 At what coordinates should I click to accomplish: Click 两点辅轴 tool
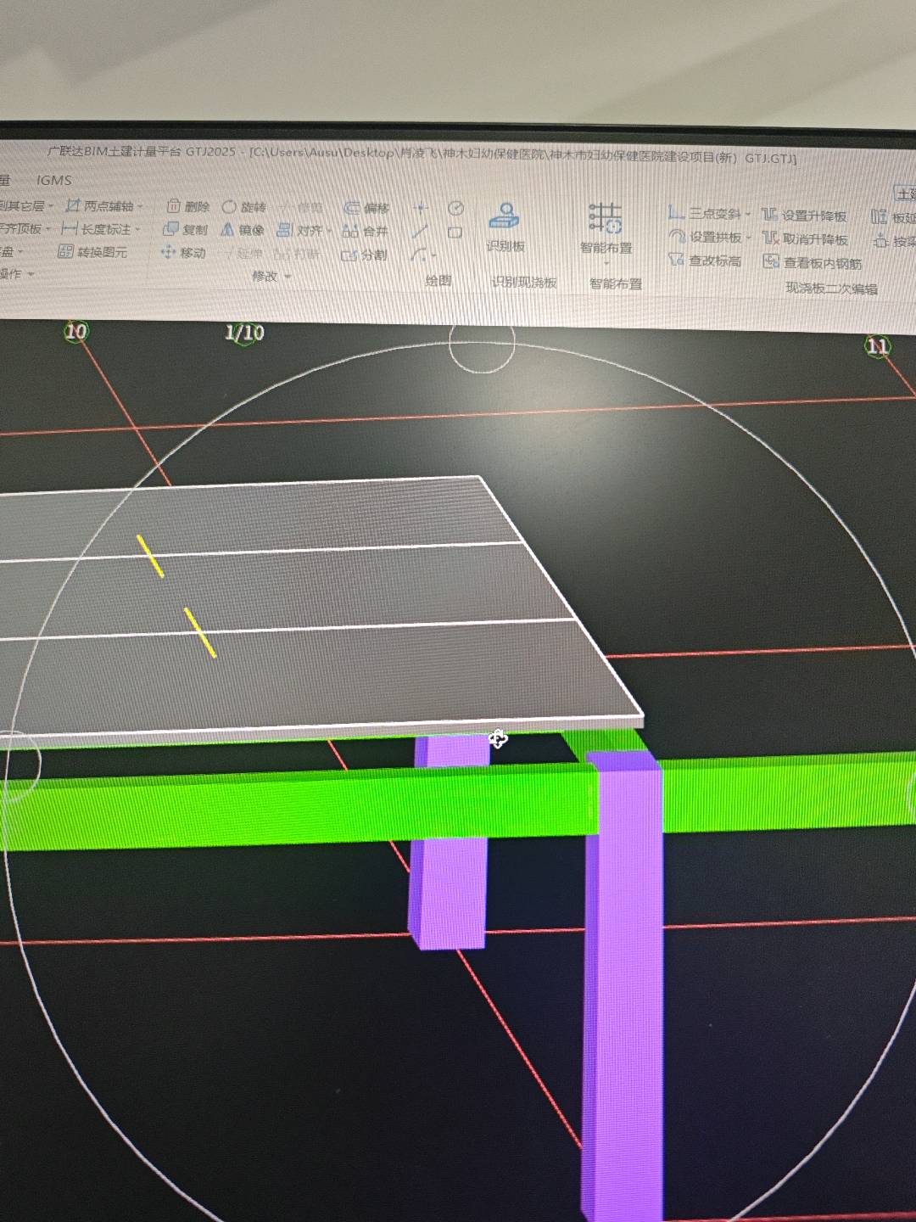click(100, 206)
